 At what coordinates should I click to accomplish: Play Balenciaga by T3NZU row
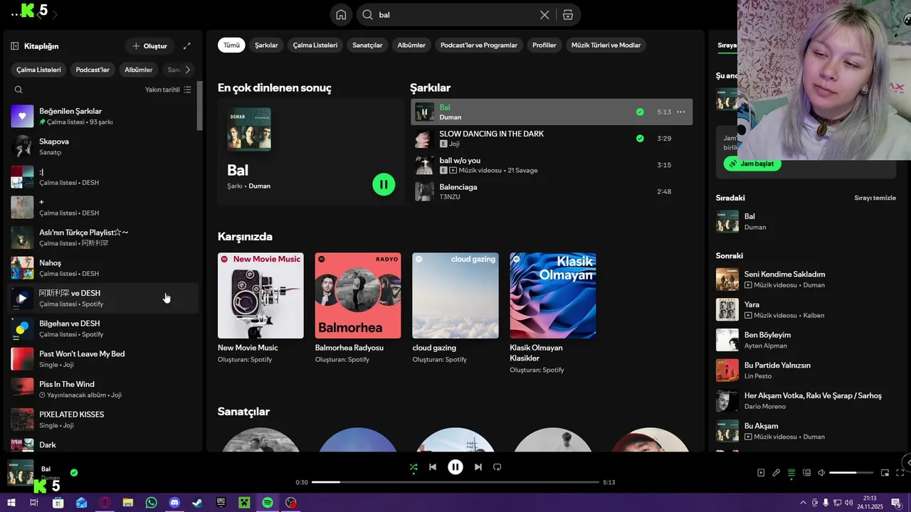tap(552, 191)
